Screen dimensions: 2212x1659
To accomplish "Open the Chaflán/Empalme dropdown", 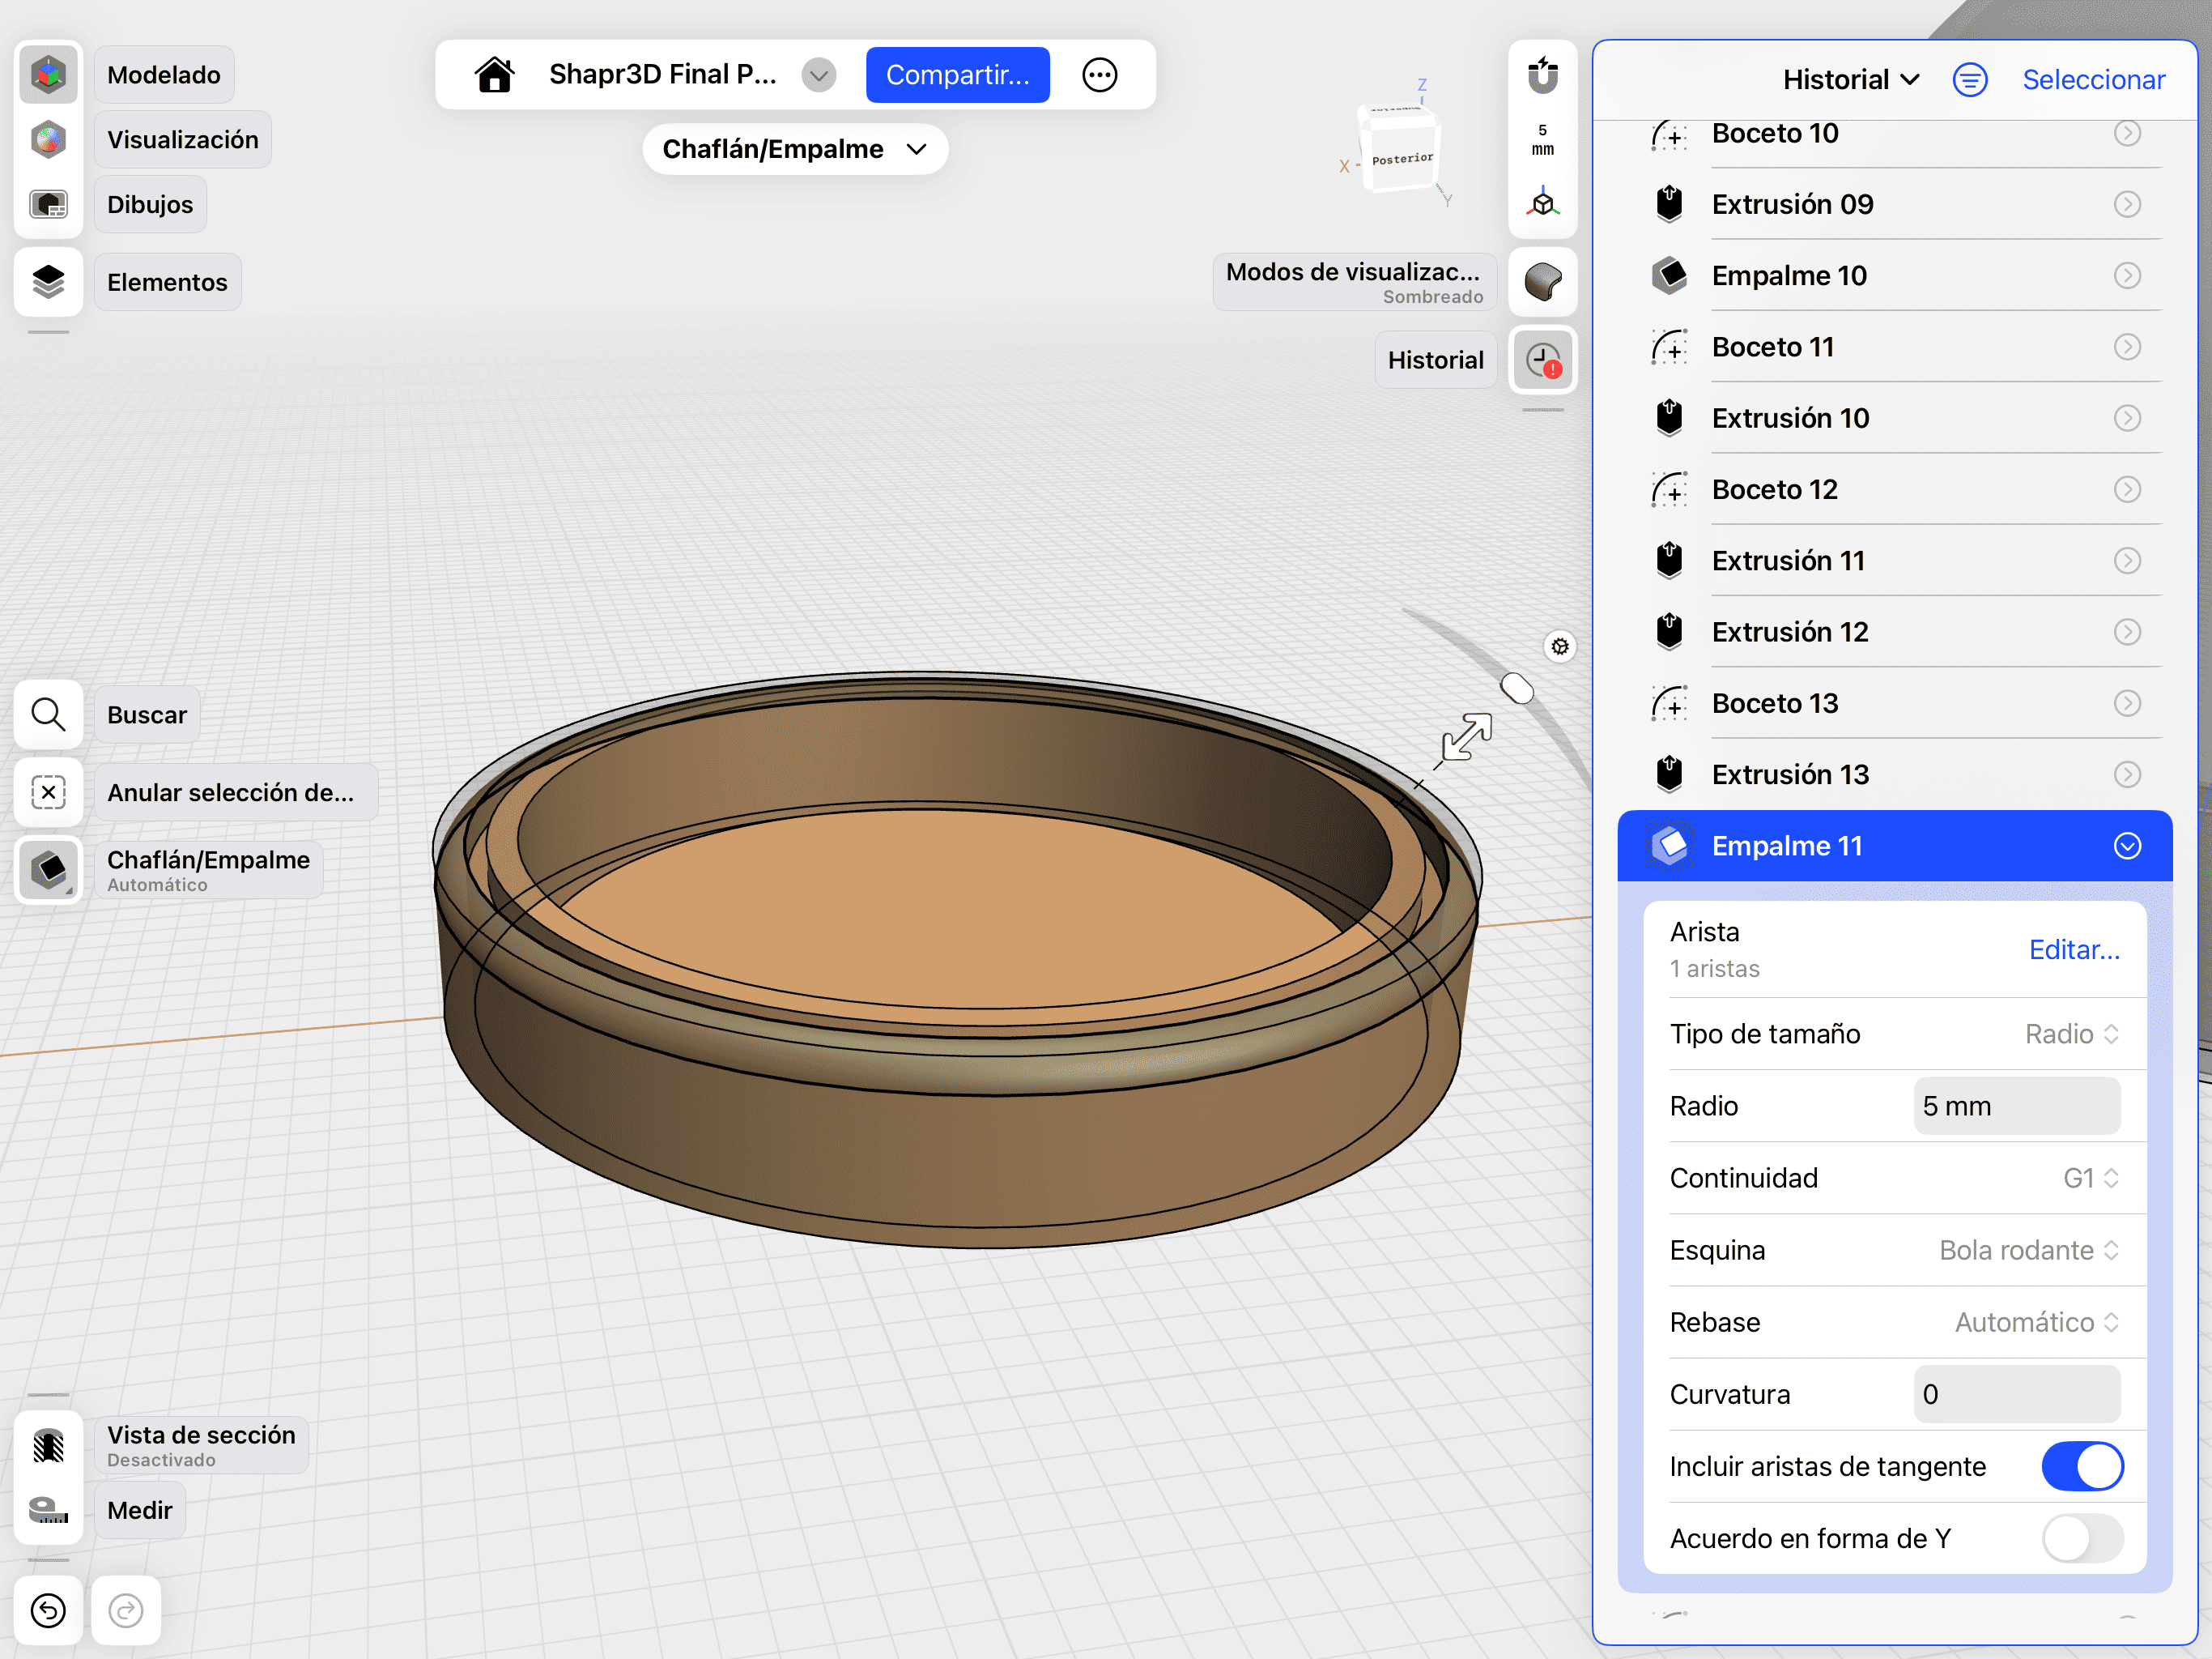I will click(795, 149).
